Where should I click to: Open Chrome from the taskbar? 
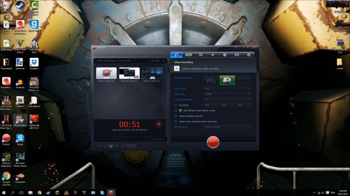pyautogui.click(x=39, y=193)
